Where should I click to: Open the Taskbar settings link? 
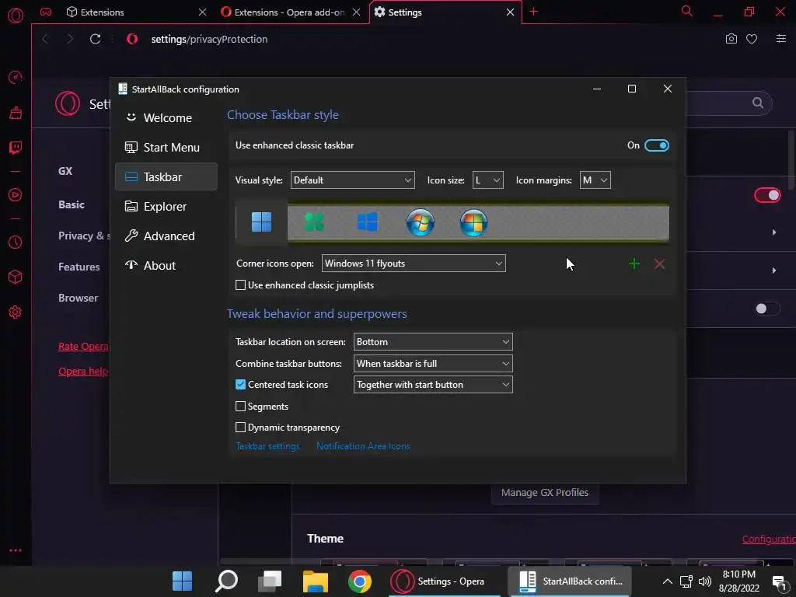[x=267, y=446]
